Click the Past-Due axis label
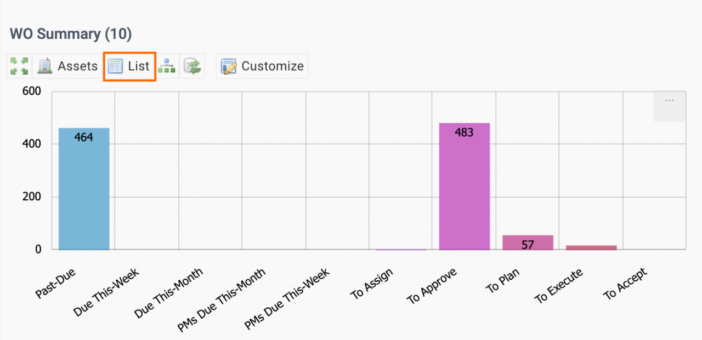 click(x=56, y=284)
